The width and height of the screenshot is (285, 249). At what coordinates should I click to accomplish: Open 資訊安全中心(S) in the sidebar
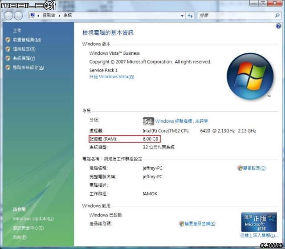coord(28,228)
